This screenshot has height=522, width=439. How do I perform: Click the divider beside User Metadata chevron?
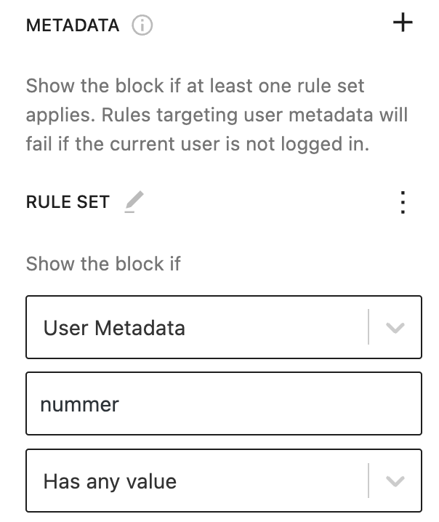pyautogui.click(x=368, y=327)
